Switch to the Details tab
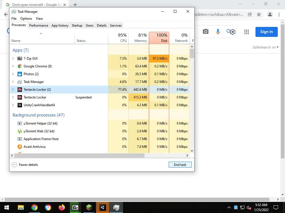 (x=102, y=26)
